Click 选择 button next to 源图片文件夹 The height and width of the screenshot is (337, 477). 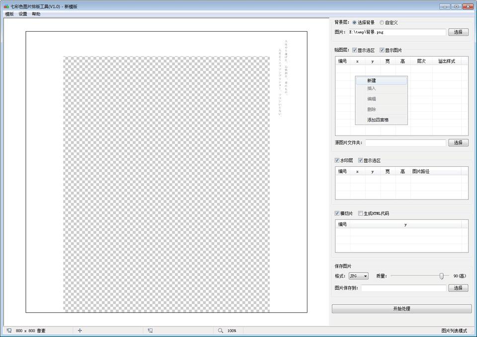[x=458, y=143]
